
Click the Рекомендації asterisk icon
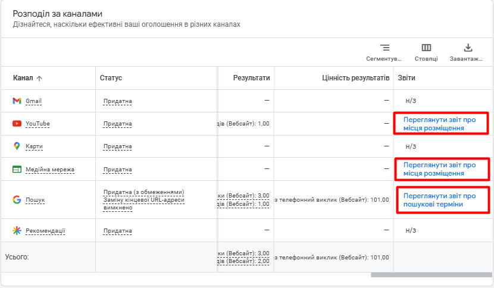coord(17,230)
